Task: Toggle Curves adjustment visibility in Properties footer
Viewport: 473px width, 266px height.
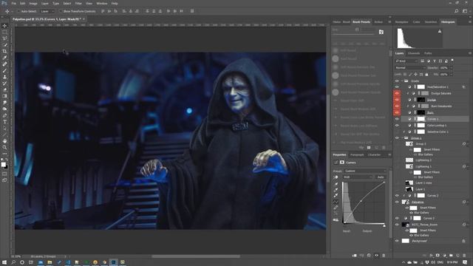Action: click(376, 256)
